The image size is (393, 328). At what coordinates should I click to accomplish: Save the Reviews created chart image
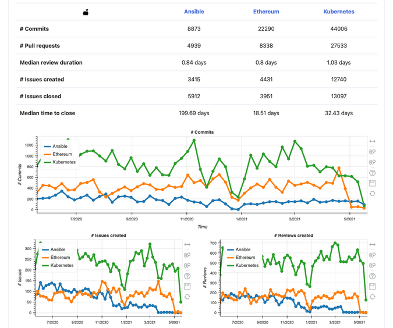pyautogui.click(x=372, y=286)
